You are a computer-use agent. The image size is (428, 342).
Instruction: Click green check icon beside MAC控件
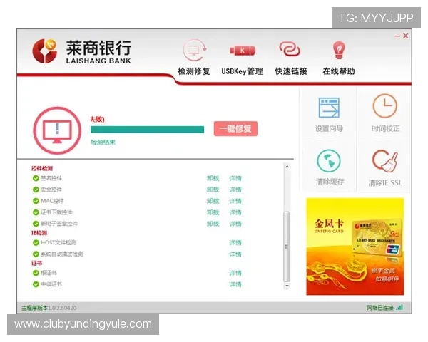coord(36,201)
